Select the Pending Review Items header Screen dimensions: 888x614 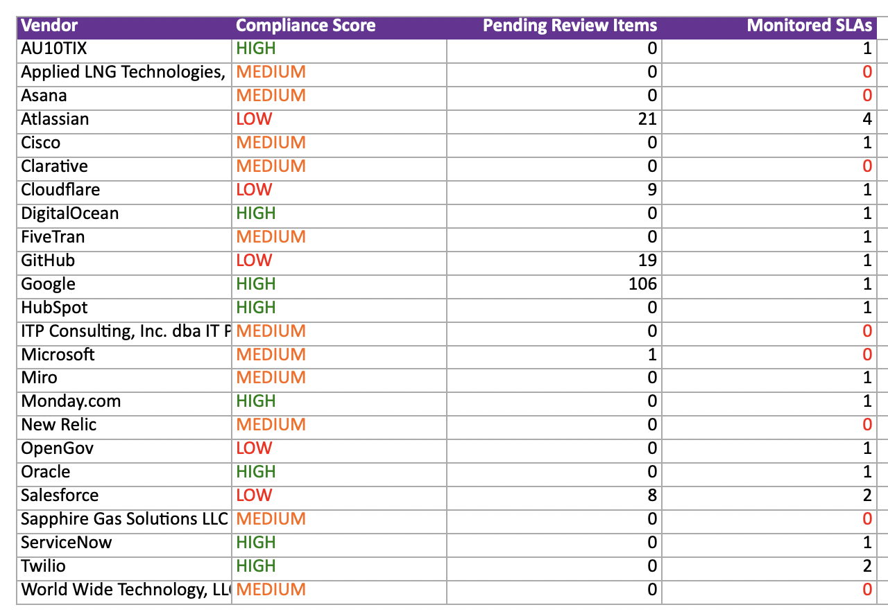point(554,26)
